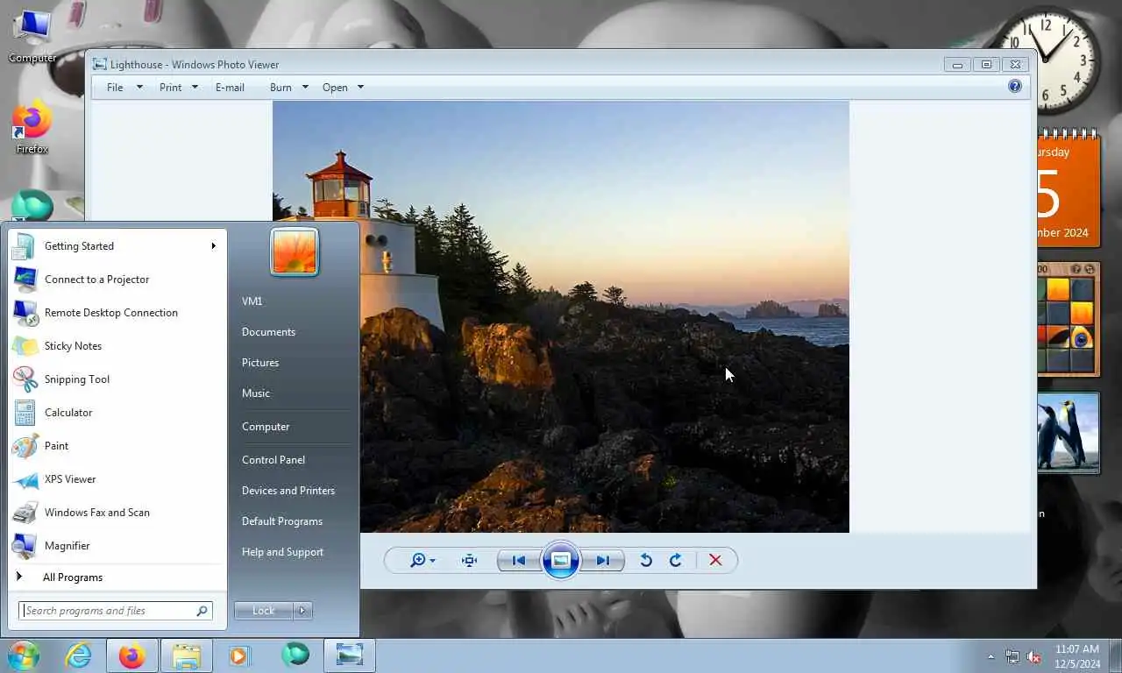1122x673 pixels.
Task: Click the Search programs and files box
Action: [x=116, y=611]
